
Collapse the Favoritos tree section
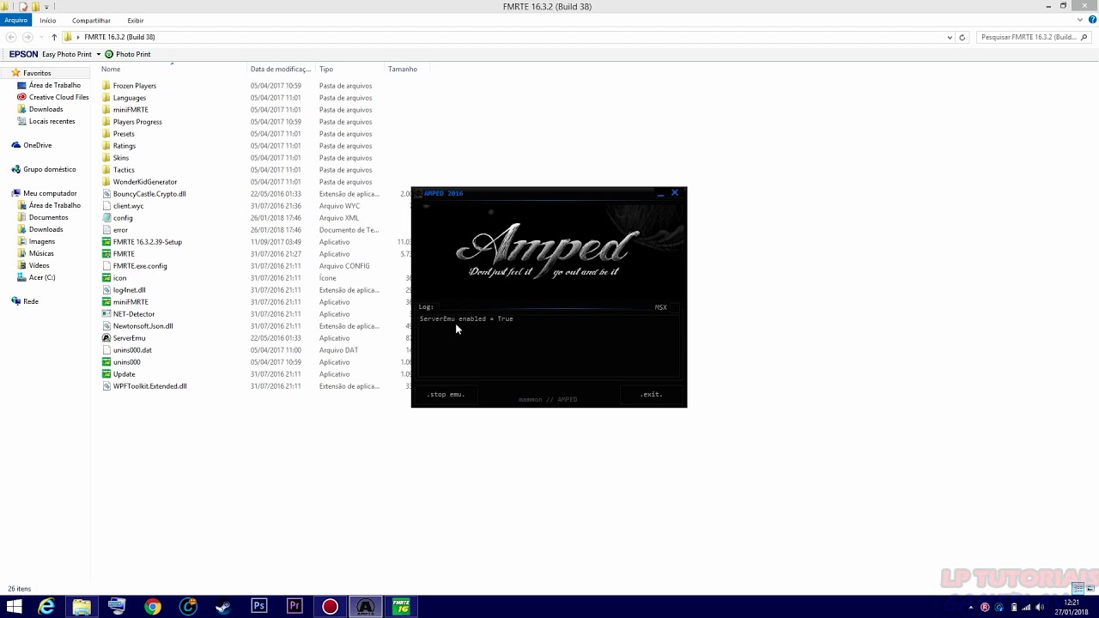click(5, 73)
